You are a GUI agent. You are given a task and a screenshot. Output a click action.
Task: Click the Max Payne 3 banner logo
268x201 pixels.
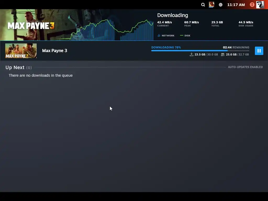point(31,26)
